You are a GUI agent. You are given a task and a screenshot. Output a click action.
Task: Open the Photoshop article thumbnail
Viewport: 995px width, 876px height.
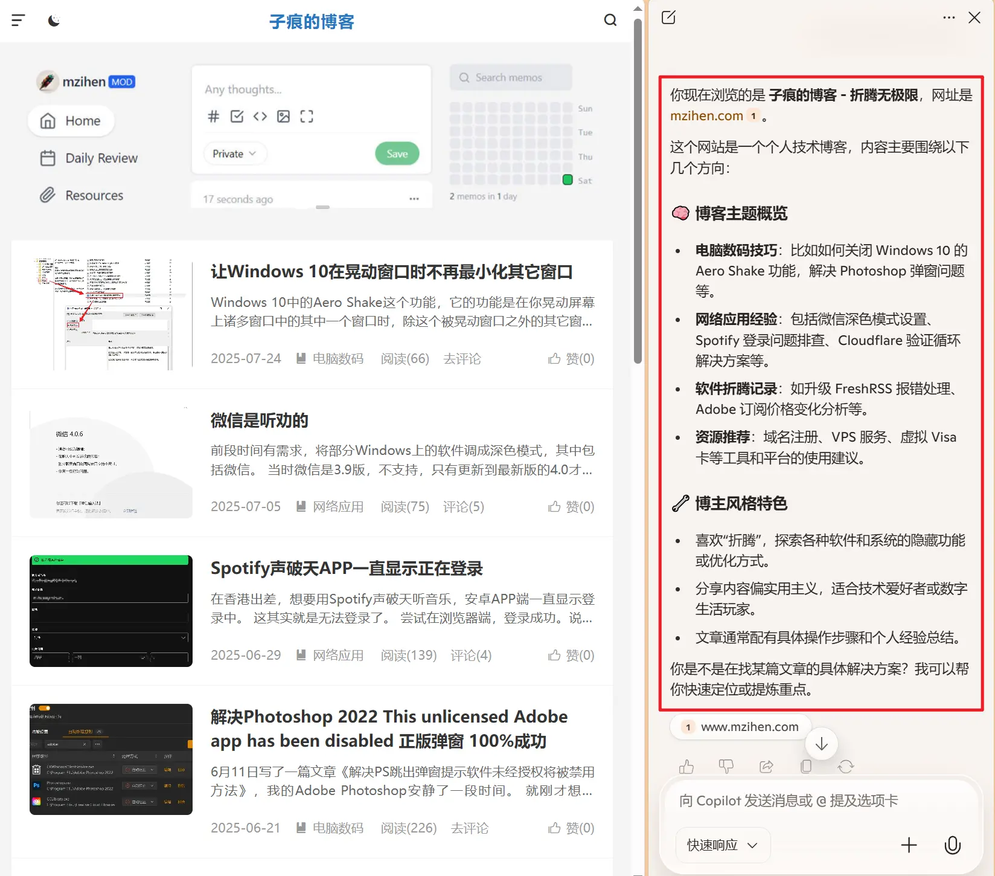coord(111,759)
